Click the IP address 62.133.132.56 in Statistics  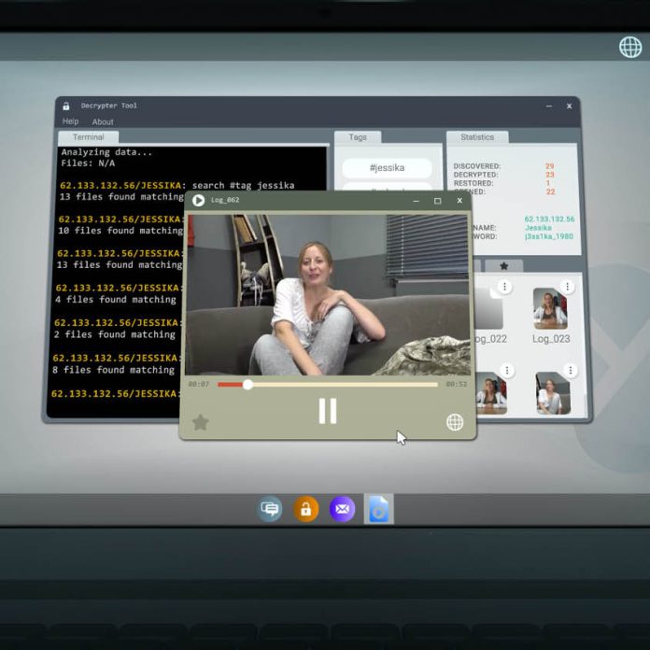pyautogui.click(x=549, y=219)
